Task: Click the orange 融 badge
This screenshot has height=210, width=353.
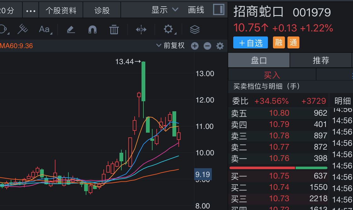Action: coord(279,42)
